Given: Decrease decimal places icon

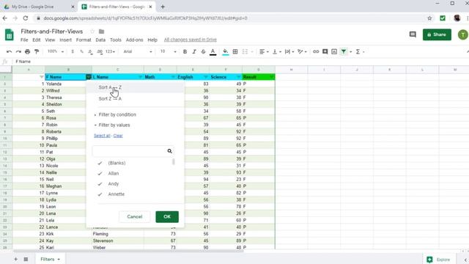Looking at the screenshot, I should tap(90, 52).
